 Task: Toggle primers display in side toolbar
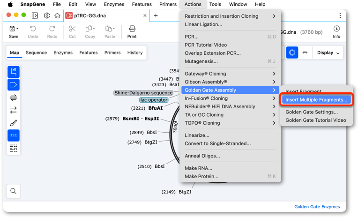(14, 97)
